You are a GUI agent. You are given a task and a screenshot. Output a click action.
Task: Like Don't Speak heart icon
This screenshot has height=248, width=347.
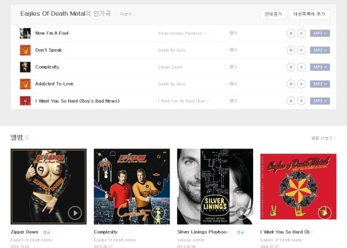pyautogui.click(x=232, y=50)
